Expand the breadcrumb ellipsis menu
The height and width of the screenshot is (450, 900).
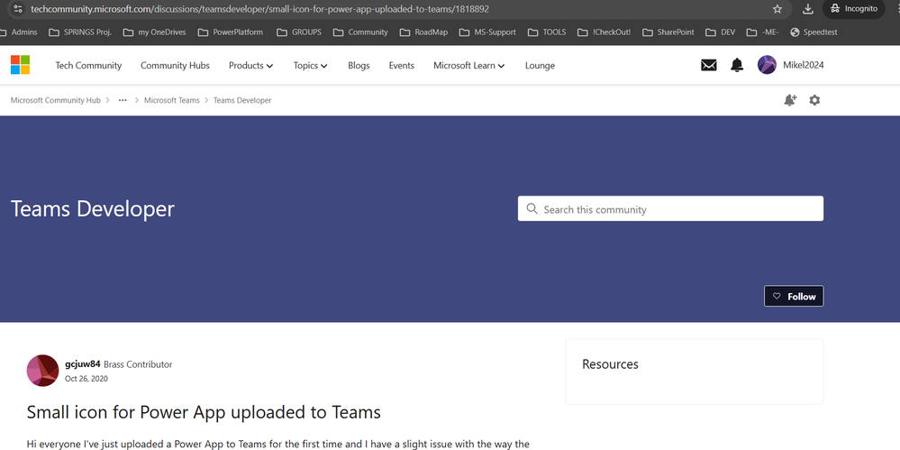coord(123,100)
